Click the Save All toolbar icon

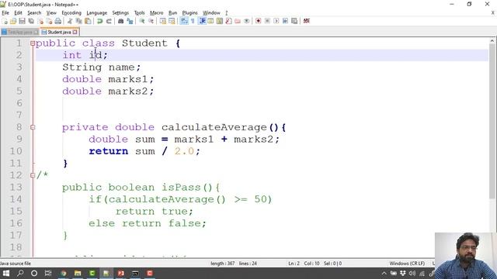(31, 21)
